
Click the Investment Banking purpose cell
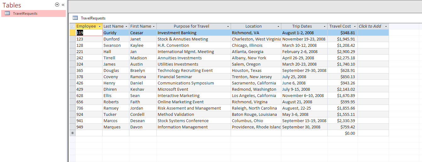(194, 33)
